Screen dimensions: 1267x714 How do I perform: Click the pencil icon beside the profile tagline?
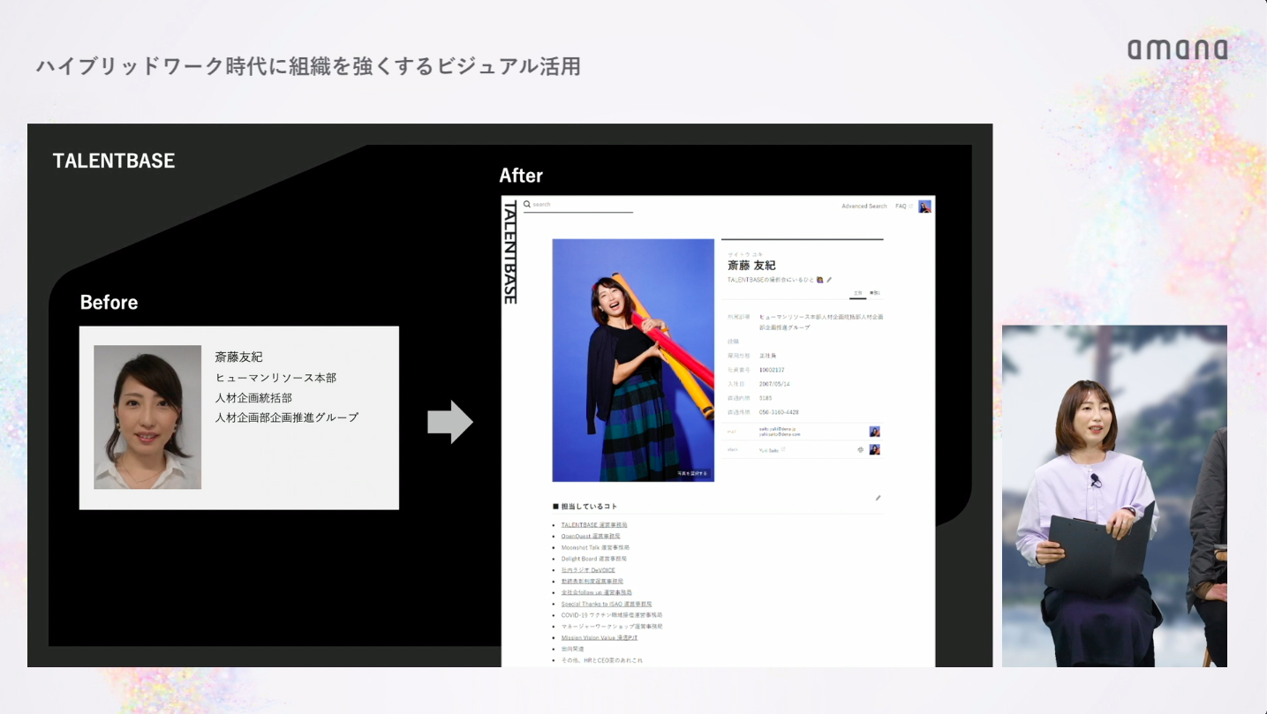(x=829, y=280)
